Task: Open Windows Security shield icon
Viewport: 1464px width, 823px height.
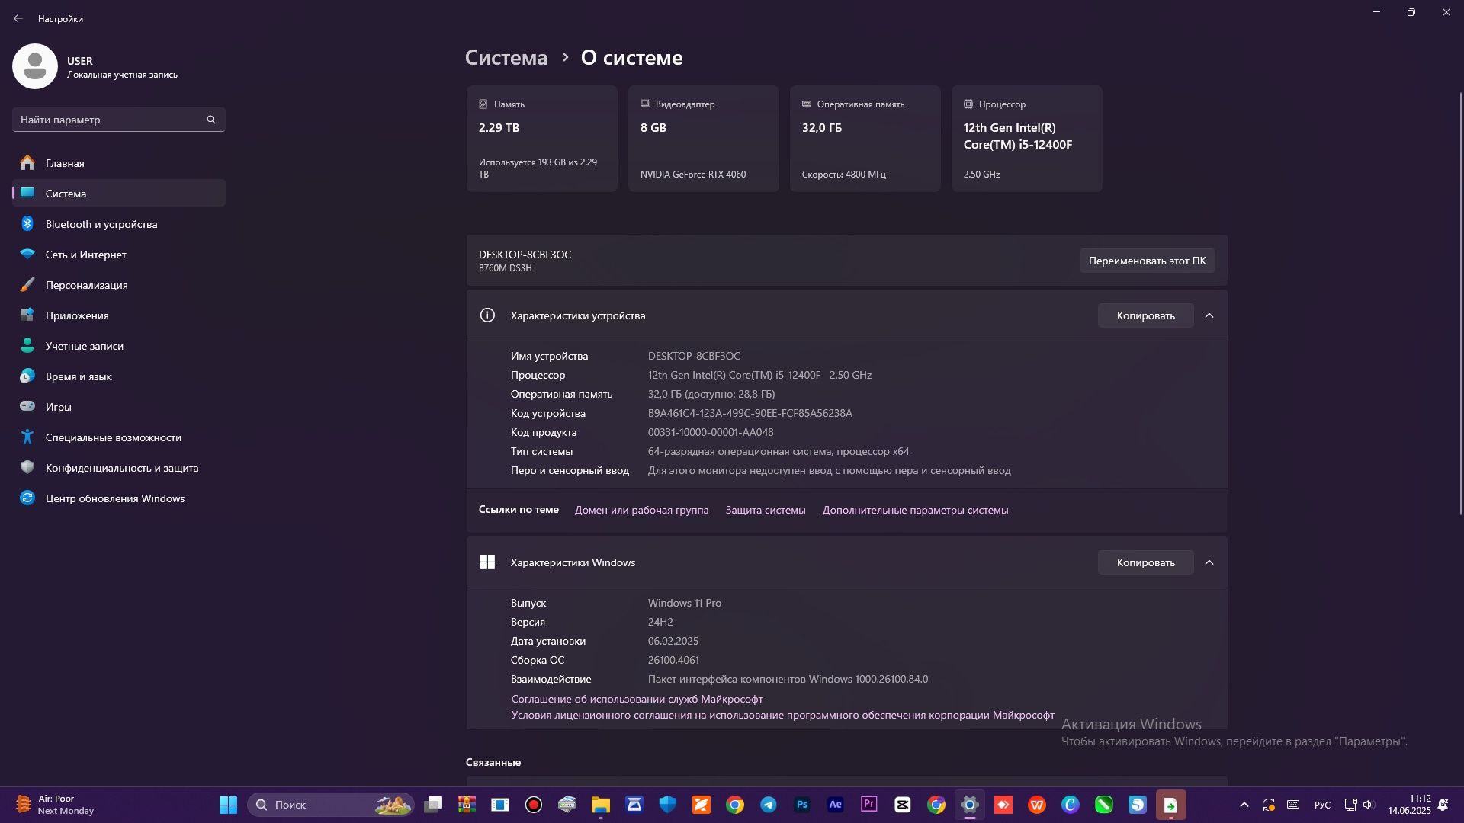Action: [668, 805]
